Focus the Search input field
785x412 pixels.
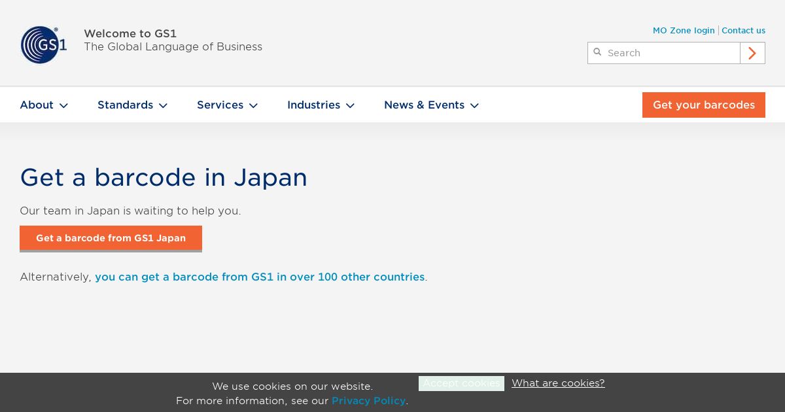(x=664, y=53)
